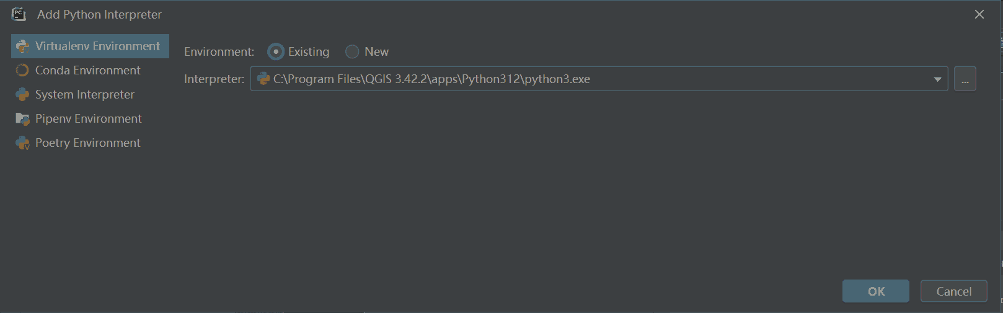
Task: Click the 'Interpreter:' field label
Action: click(x=214, y=79)
